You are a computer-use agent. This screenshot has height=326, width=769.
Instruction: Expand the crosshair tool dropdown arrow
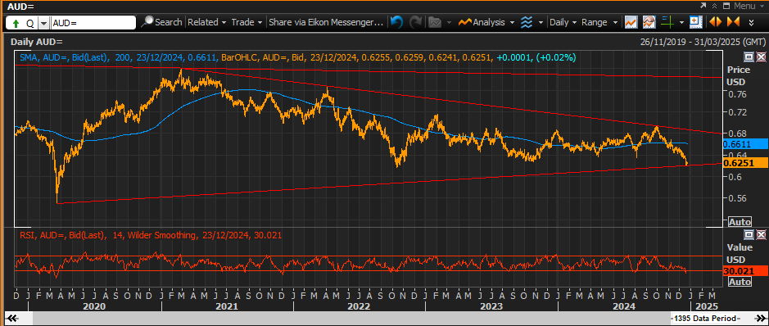tap(681, 23)
